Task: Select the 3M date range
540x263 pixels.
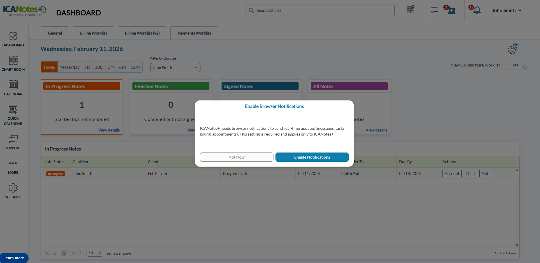Action: [111, 67]
